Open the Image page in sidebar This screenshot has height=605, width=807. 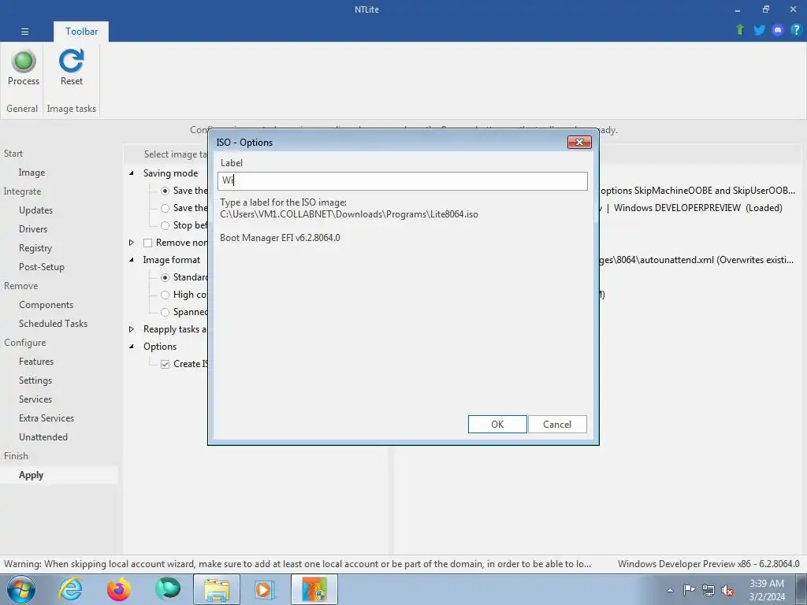click(32, 173)
